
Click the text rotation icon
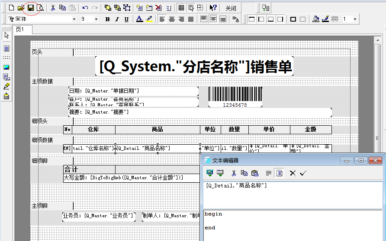click(235, 19)
